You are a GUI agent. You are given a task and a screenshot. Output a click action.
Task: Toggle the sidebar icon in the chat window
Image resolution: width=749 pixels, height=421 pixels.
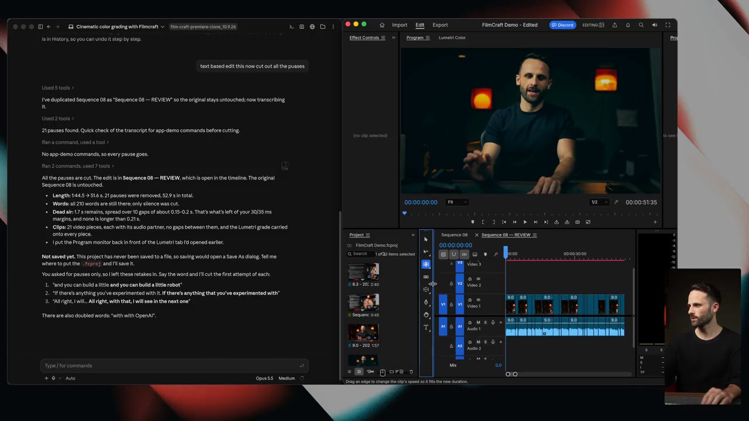40,27
